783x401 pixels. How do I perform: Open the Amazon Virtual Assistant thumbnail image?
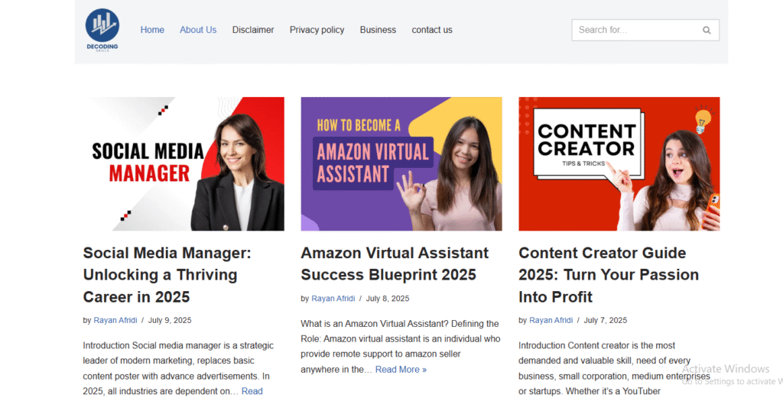[401, 163]
